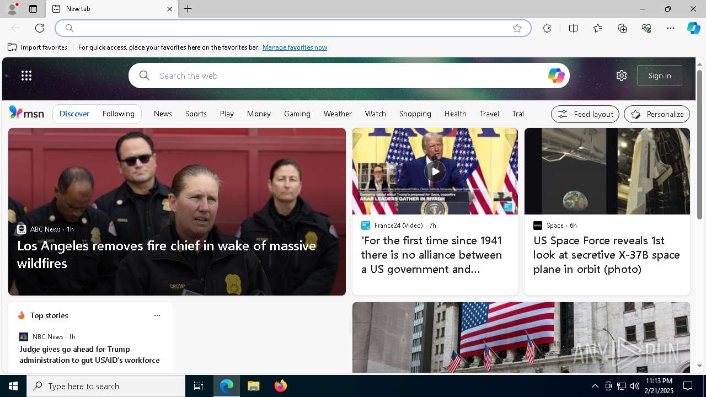Open the Weather category
Image resolution: width=706 pixels, height=397 pixels.
point(338,114)
